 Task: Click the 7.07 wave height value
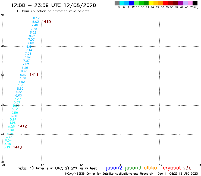[32, 40]
